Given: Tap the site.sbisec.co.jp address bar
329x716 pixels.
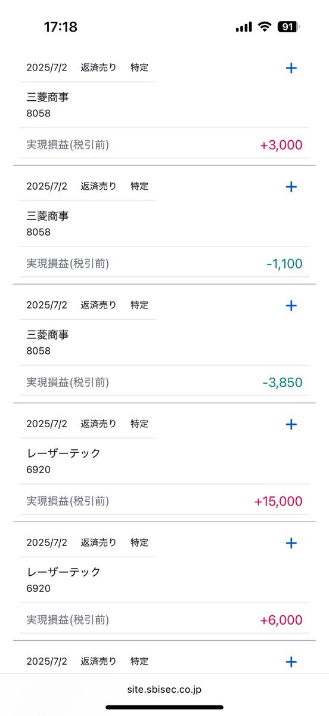Looking at the screenshot, I should coord(164,689).
